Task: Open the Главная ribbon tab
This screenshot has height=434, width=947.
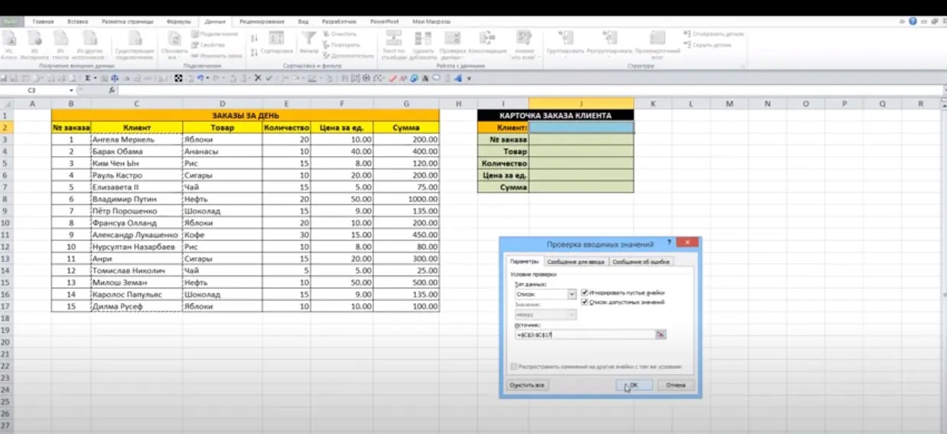Action: (x=43, y=21)
